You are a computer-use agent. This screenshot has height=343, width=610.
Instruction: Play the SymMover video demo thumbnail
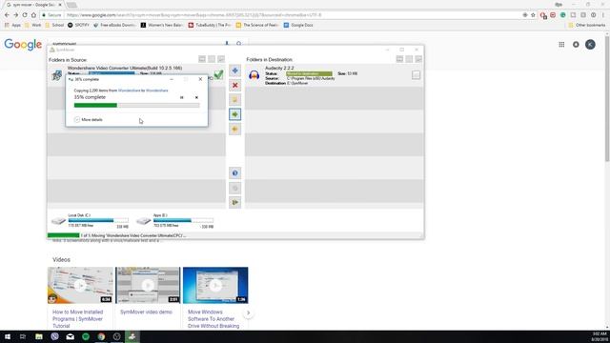coord(148,285)
